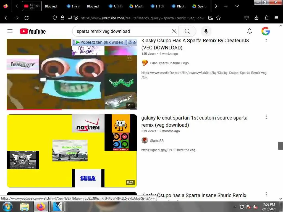Open the Klasky Csupo video thumbnail
The image size is (283, 212).
(x=72, y=74)
